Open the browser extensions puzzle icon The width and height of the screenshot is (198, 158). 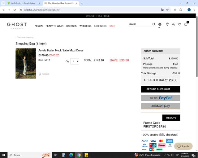(181, 10)
